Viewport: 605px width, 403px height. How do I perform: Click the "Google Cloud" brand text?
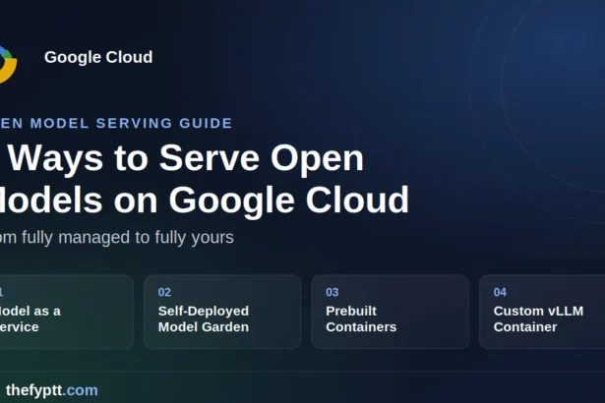pyautogui.click(x=98, y=57)
